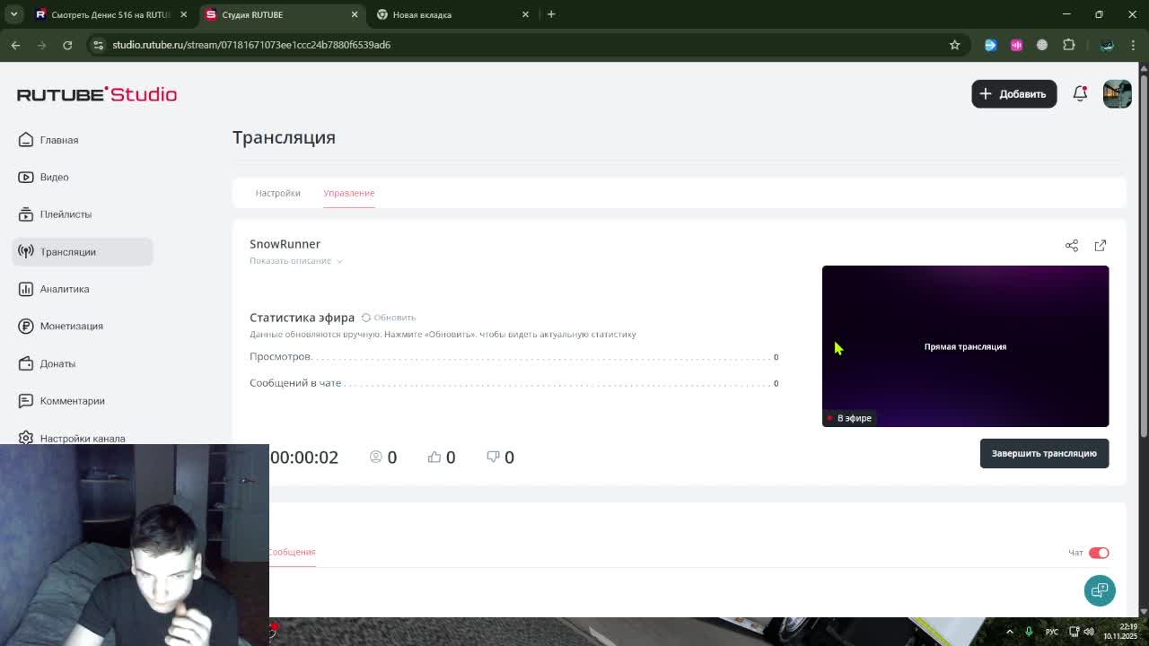Image resolution: width=1149 pixels, height=646 pixels.
Task: Bookmark this page with the star icon
Action: coord(954,45)
